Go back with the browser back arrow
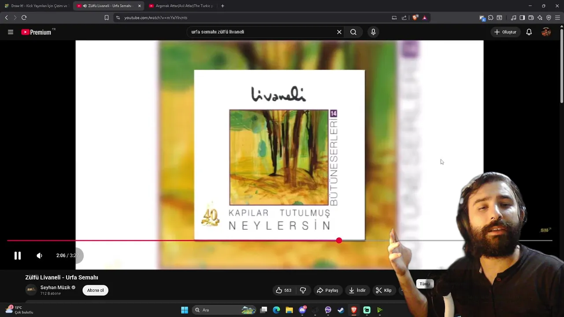This screenshot has height=317, width=564. pyautogui.click(x=7, y=18)
